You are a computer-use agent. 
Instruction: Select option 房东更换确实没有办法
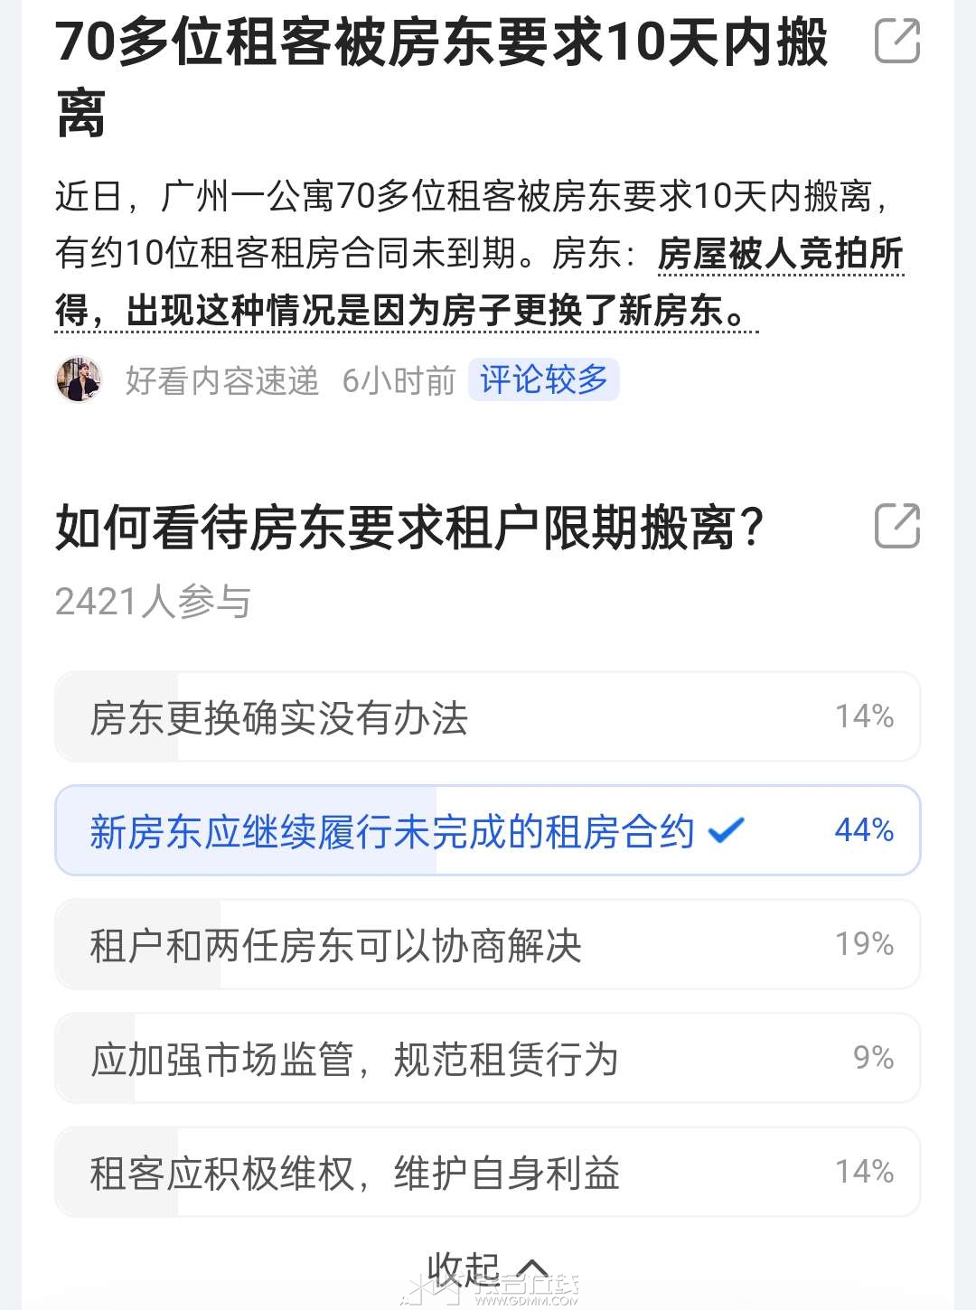click(488, 717)
